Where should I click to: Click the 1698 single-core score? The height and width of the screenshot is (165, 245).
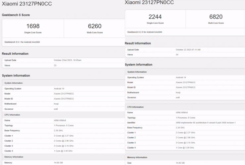click(33, 26)
